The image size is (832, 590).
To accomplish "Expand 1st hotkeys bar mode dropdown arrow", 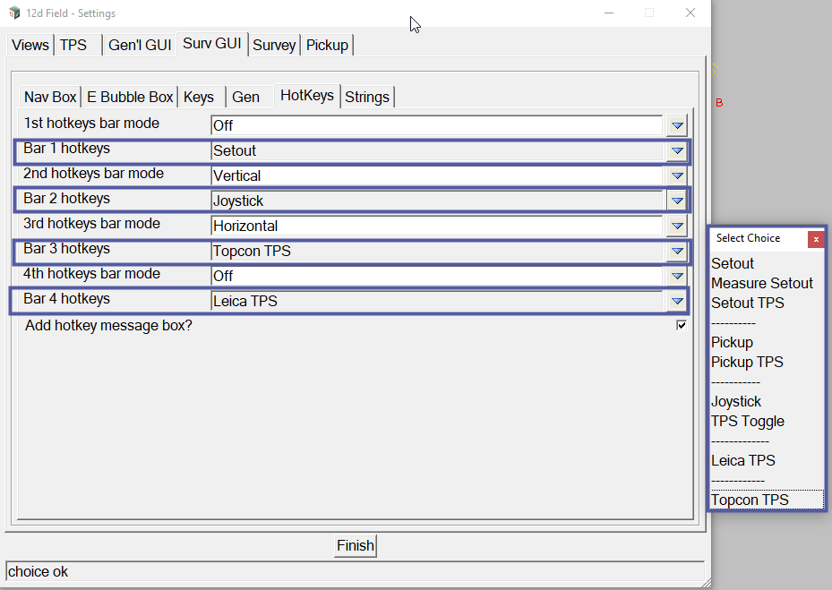I will pos(677,125).
